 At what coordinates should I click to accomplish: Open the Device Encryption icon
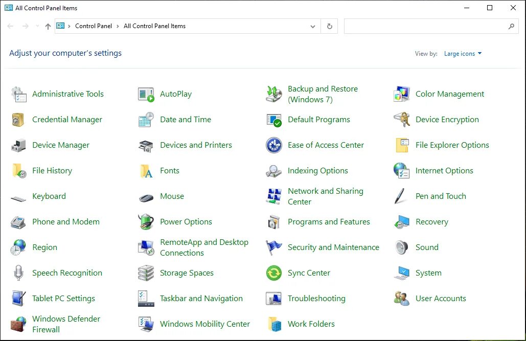click(x=402, y=120)
